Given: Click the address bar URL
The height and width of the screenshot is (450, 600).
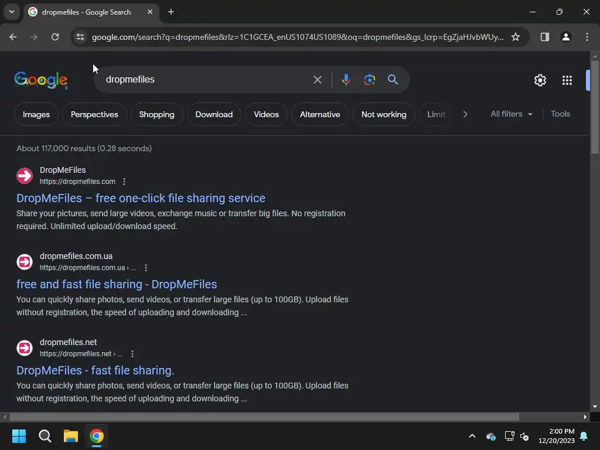Looking at the screenshot, I should (298, 37).
